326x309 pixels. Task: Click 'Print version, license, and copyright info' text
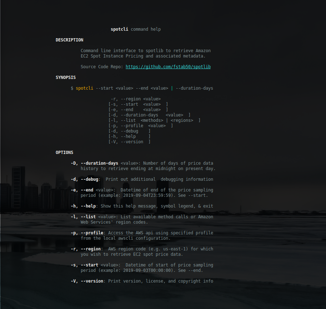(x=161, y=281)
